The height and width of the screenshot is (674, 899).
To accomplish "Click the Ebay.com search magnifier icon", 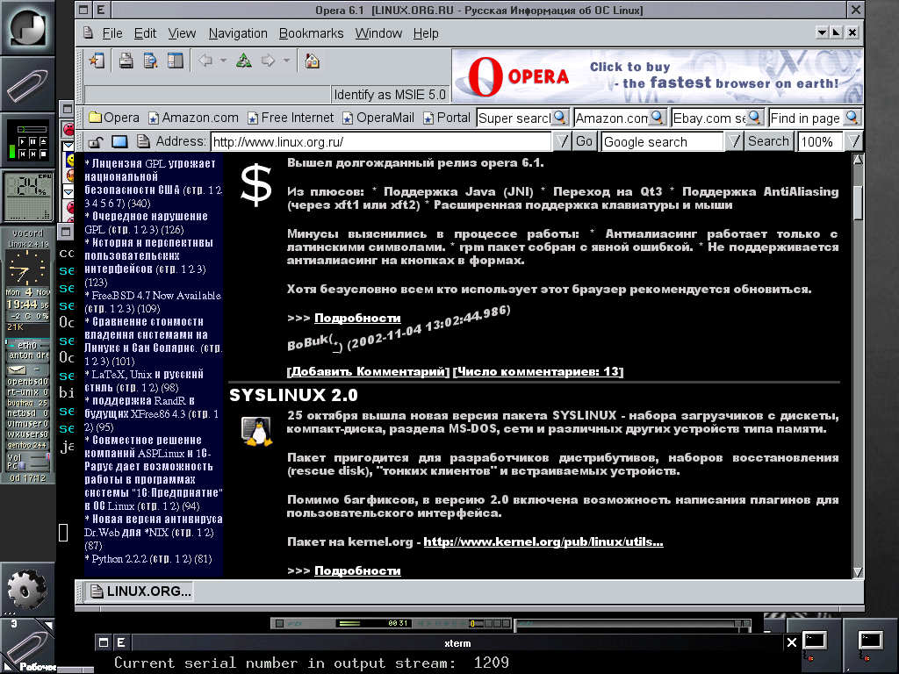I will [754, 118].
